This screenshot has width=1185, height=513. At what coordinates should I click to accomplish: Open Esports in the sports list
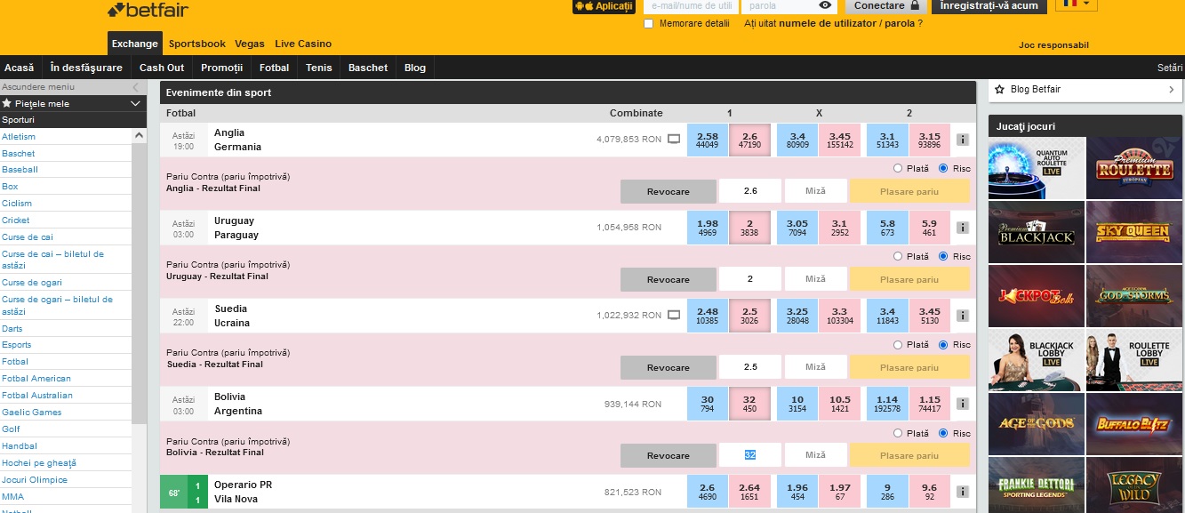[x=17, y=345]
